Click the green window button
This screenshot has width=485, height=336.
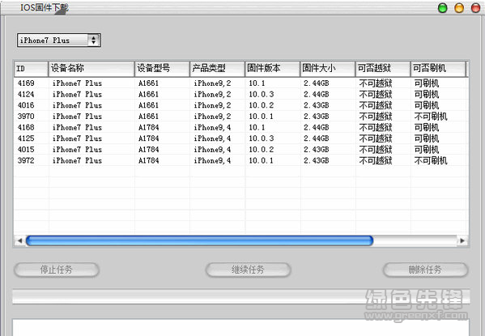[x=443, y=8]
